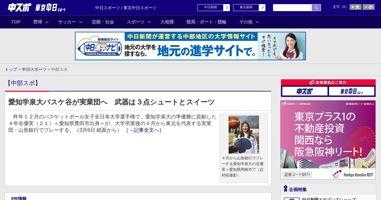
Task: Click the 企画特集 heading text
Action: click(x=298, y=190)
